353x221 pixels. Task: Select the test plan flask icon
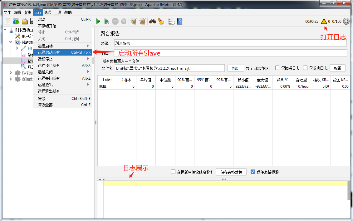coord(12,30)
